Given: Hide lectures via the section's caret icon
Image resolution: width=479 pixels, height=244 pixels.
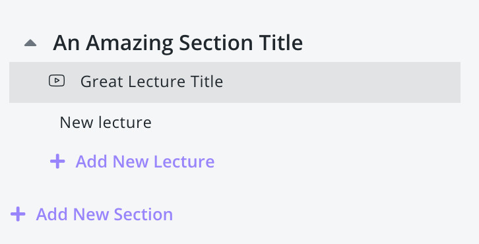Looking at the screenshot, I should (x=30, y=43).
